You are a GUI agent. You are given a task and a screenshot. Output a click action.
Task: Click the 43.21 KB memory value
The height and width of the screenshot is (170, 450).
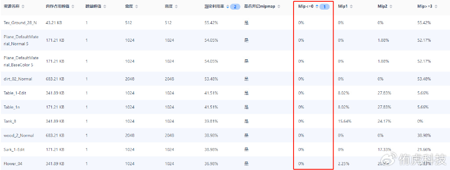tap(54, 23)
